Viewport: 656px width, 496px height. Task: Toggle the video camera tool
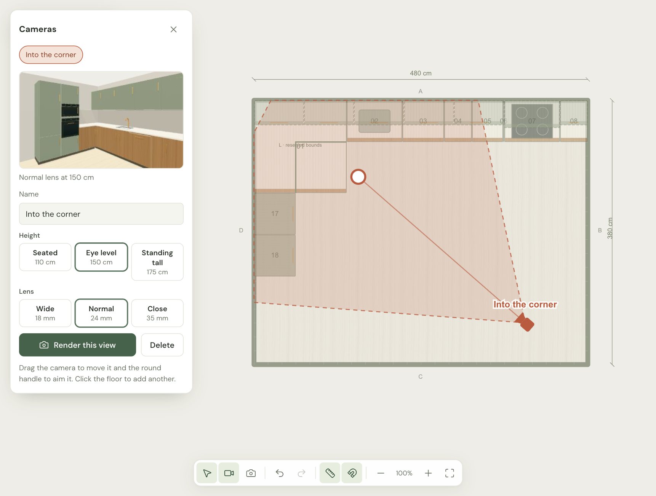(x=229, y=473)
